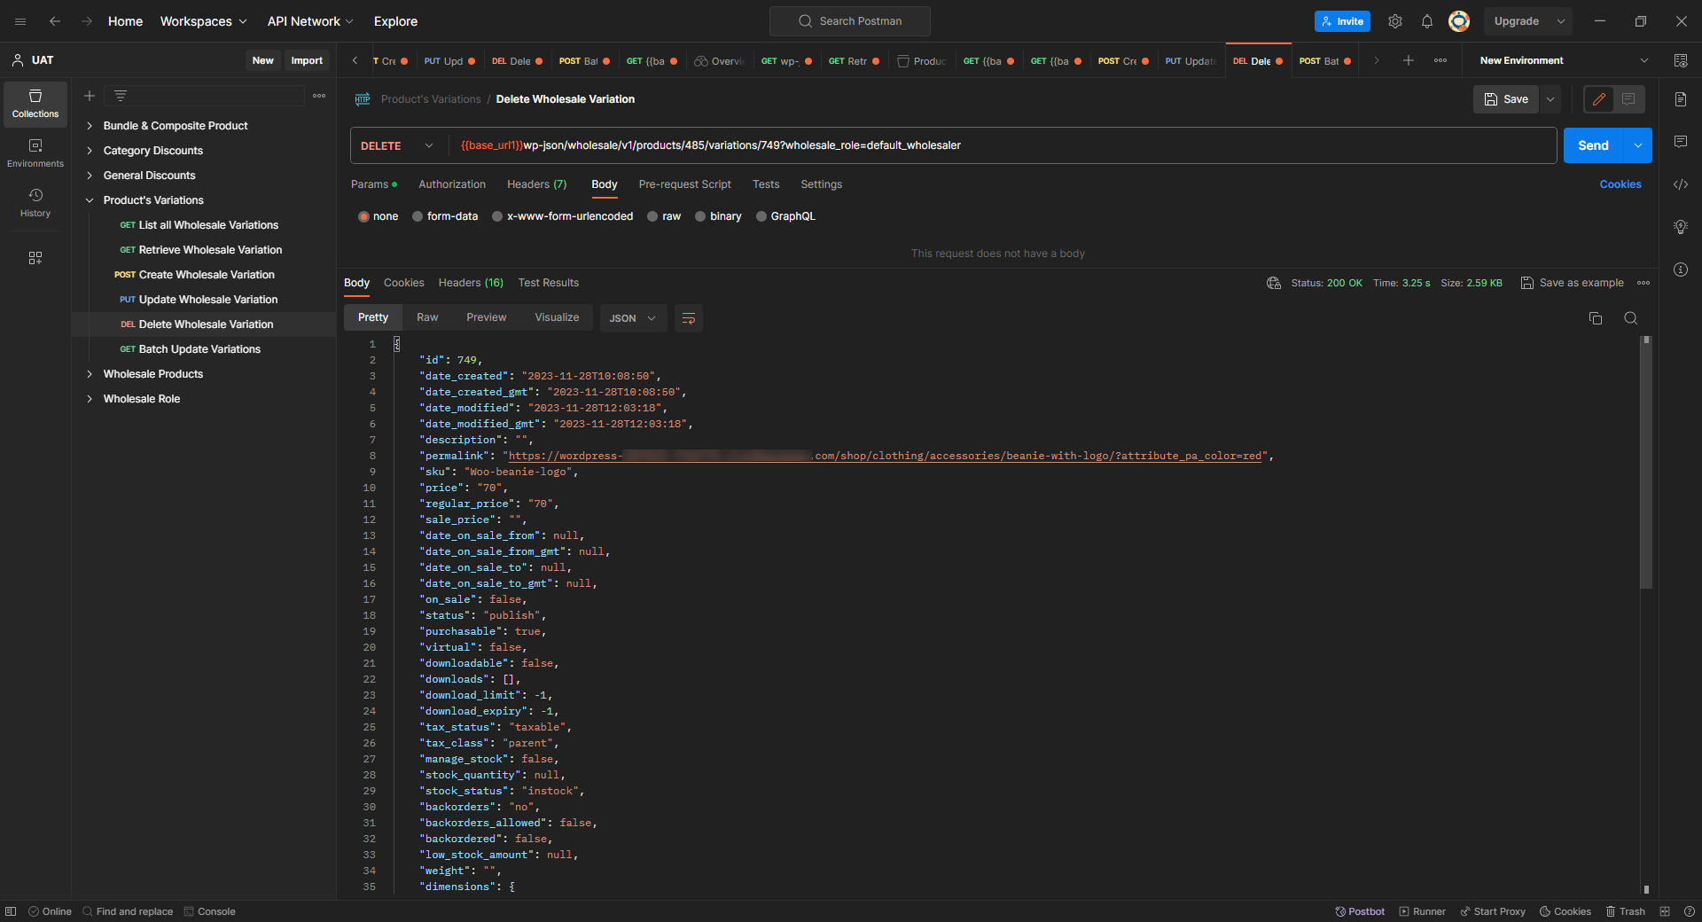Expand Bundle & Composite Product folder

[x=90, y=126]
